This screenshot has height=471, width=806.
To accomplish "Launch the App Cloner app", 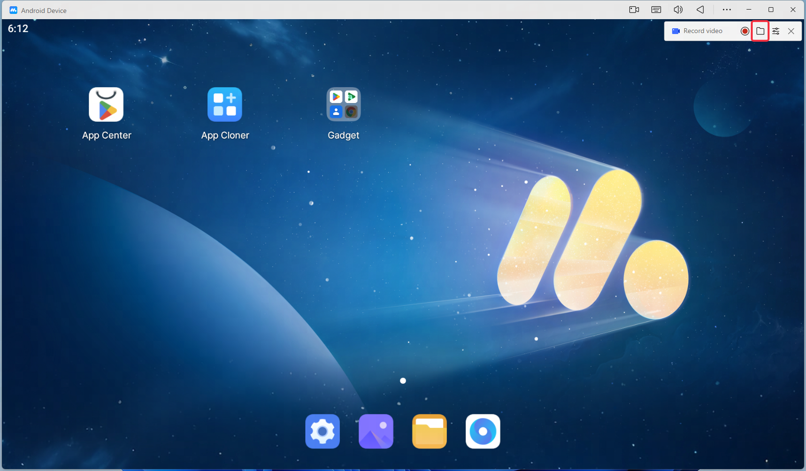I will pyautogui.click(x=225, y=104).
